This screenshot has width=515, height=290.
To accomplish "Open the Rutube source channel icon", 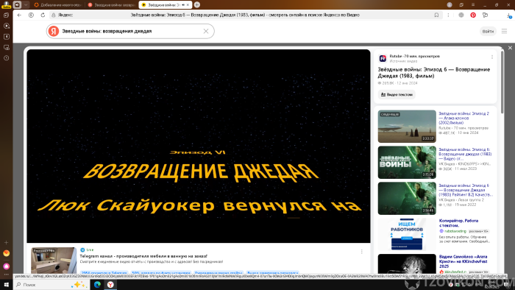I will tap(383, 58).
